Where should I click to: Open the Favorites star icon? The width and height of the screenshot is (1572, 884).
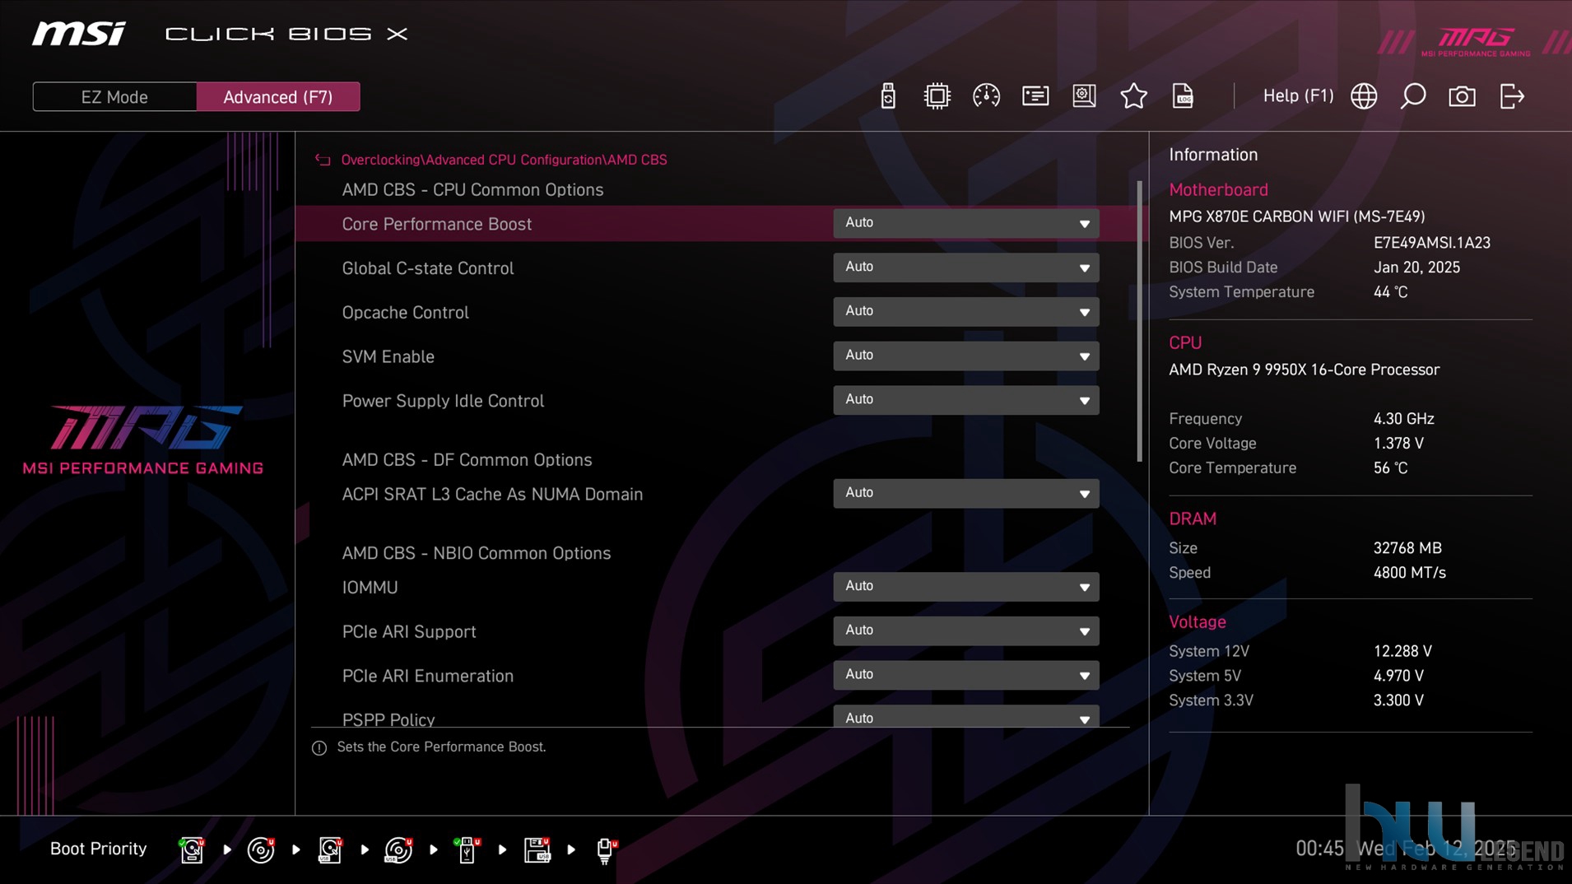coord(1133,96)
